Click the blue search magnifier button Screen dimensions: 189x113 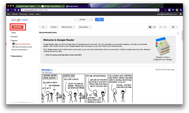point(99,20)
